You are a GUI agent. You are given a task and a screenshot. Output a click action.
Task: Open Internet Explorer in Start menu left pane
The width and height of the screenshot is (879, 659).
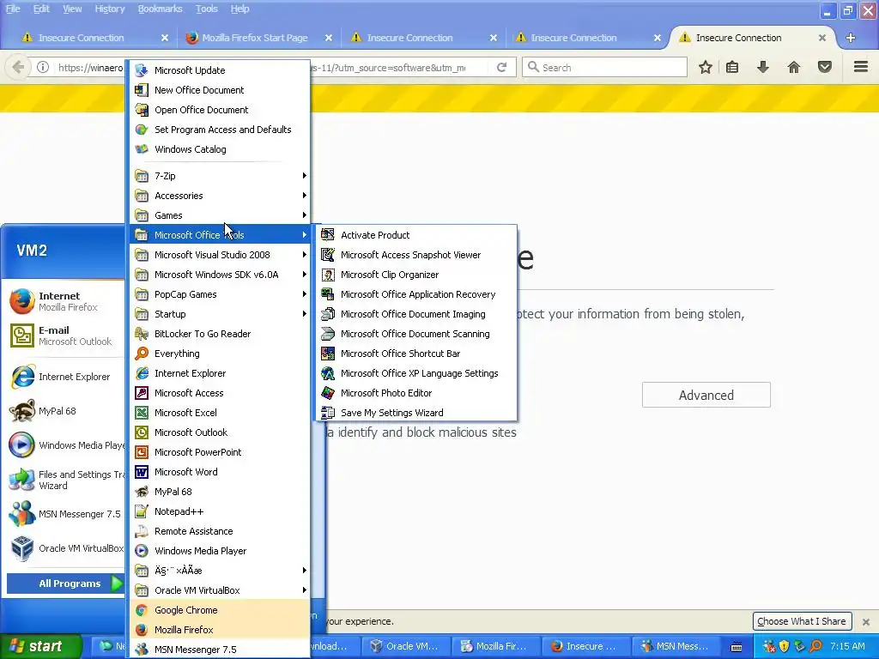click(65, 377)
